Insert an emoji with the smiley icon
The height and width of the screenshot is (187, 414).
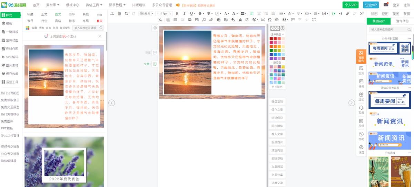coord(277,20)
